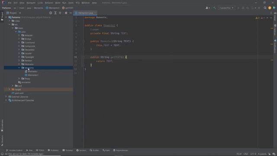This screenshot has height=156, width=277.
Task: Toggle the Structure sidebar tool button
Action: (x=2, y=140)
